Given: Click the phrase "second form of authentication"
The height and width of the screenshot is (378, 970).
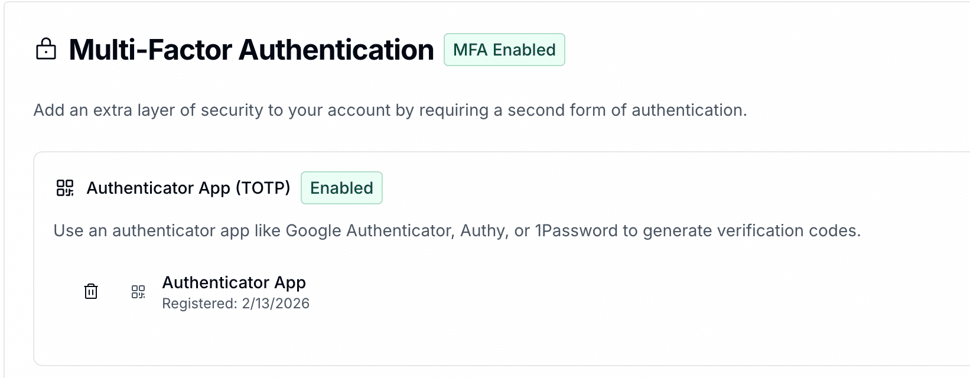Looking at the screenshot, I should coord(626,110).
